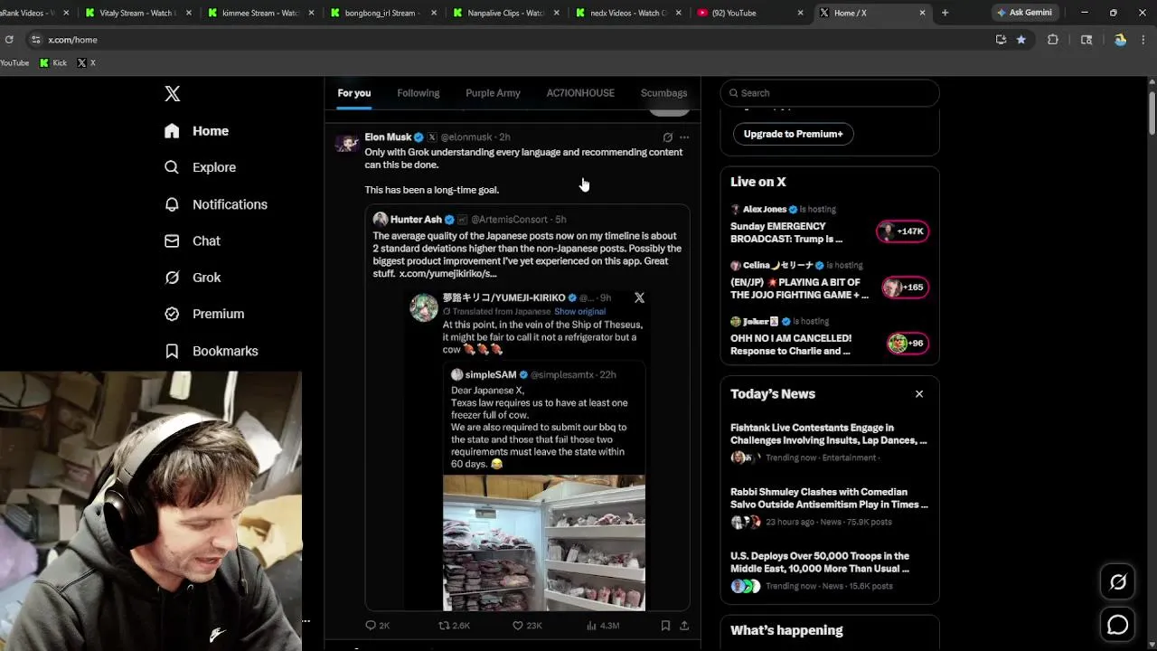The height and width of the screenshot is (651, 1157).
Task: Click the '@elonmusk' handle text
Action: [x=466, y=137]
